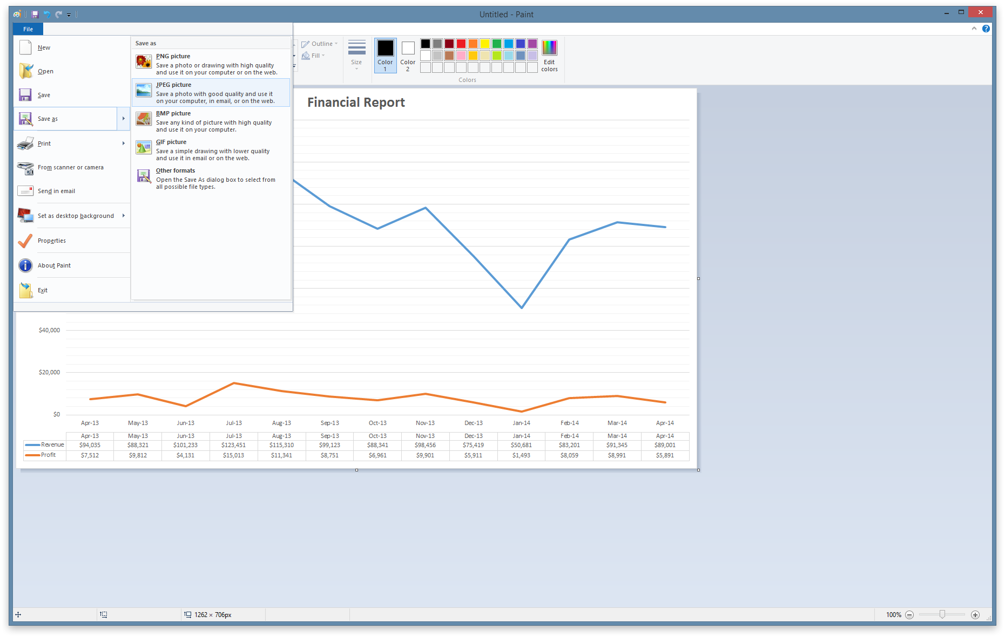Choose the Open menu entry
Viewport: 1005px width, 637px height.
coord(72,71)
